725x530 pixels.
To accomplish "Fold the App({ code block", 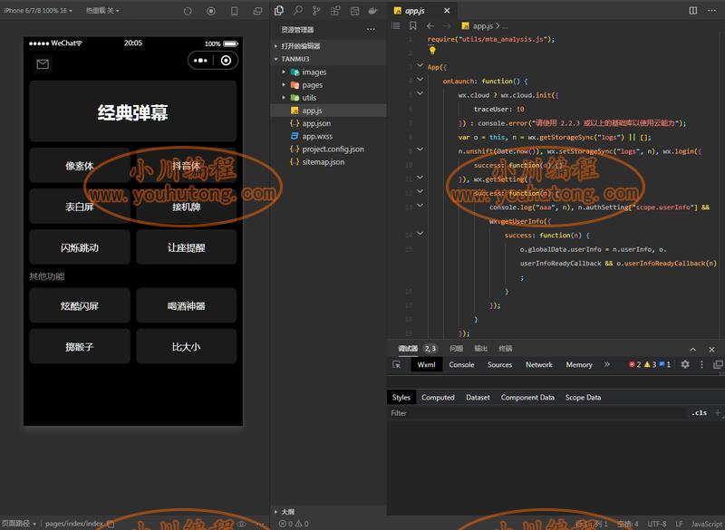I will tap(420, 65).
